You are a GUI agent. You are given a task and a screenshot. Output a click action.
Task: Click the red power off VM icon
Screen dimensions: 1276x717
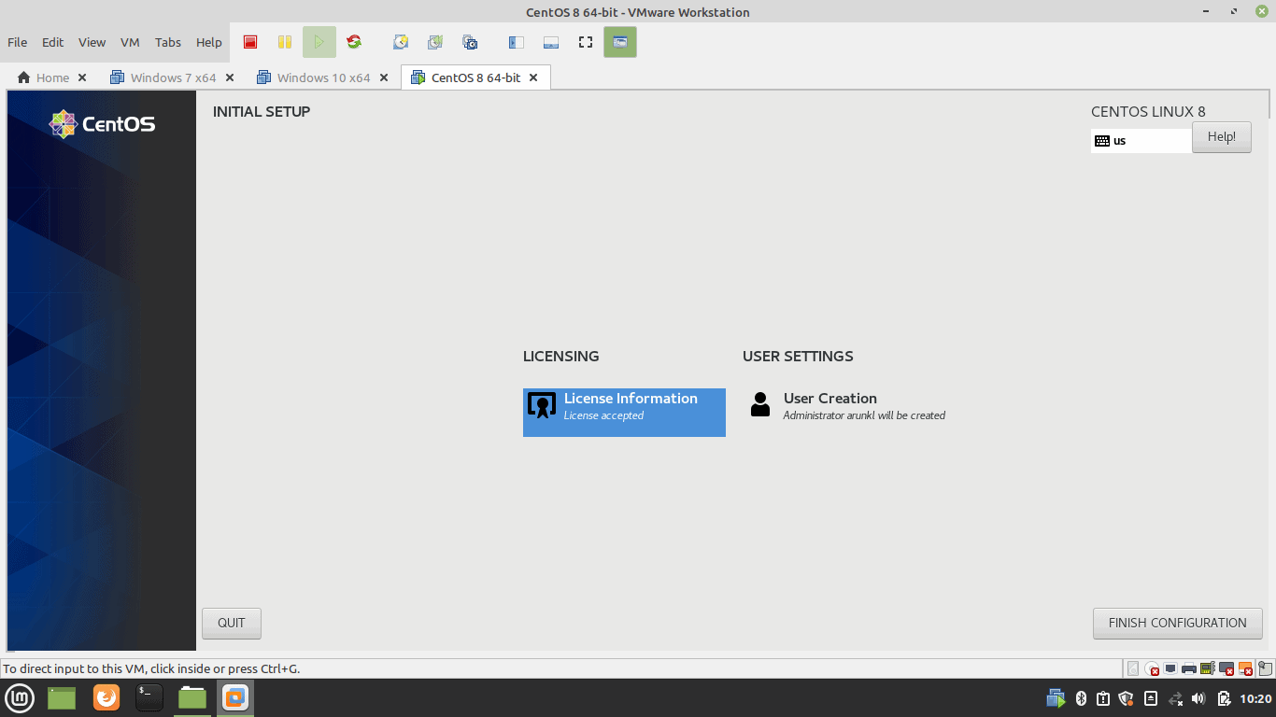[x=250, y=42]
